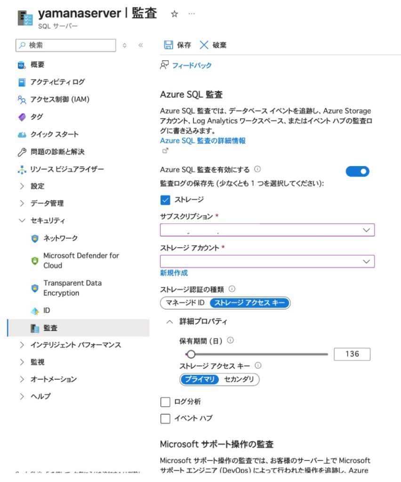401x482 pixels.
Task: Click the feedback (フィードバック) person icon
Action: tap(164, 65)
